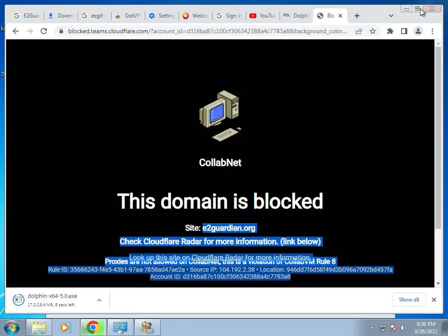Switch to the Downloads tab
Image resolution: width=448 pixels, height=336 pixels.
pos(61,16)
